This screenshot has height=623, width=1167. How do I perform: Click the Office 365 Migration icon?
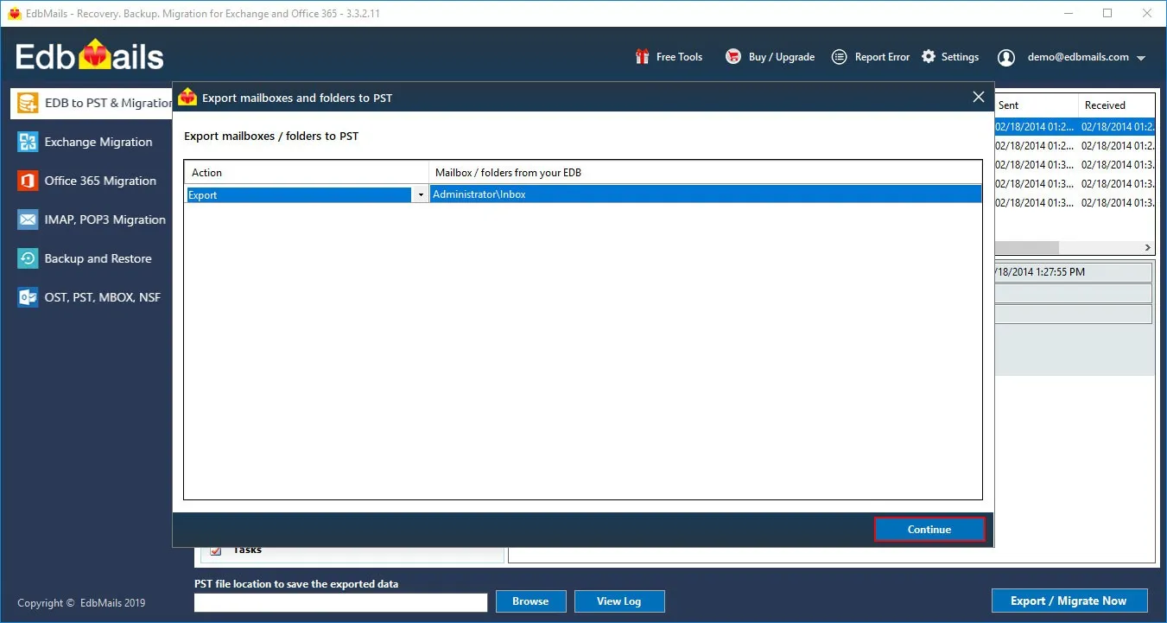point(29,181)
